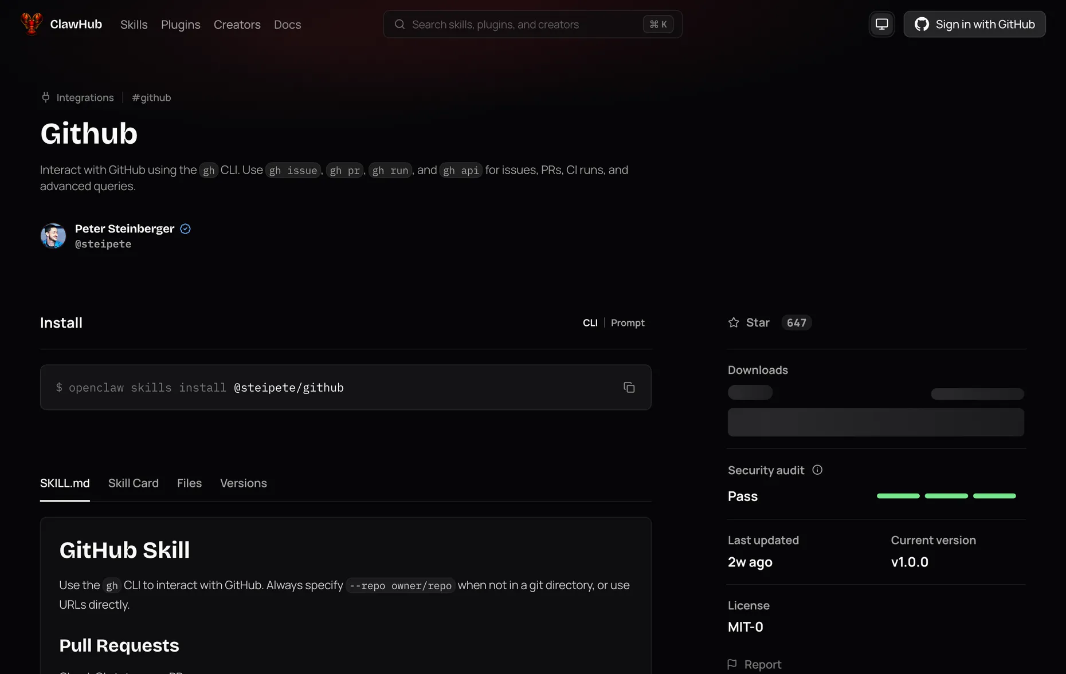This screenshot has width=1066, height=674.
Task: Open the Docs nav item
Action: click(288, 25)
